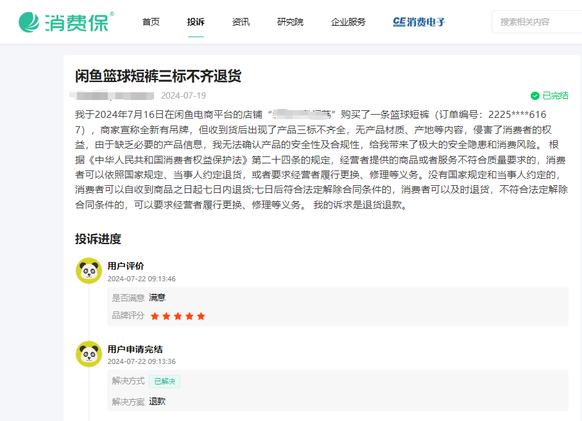Click the 用户申请完结 entry title
The height and width of the screenshot is (421, 582).
(x=135, y=349)
